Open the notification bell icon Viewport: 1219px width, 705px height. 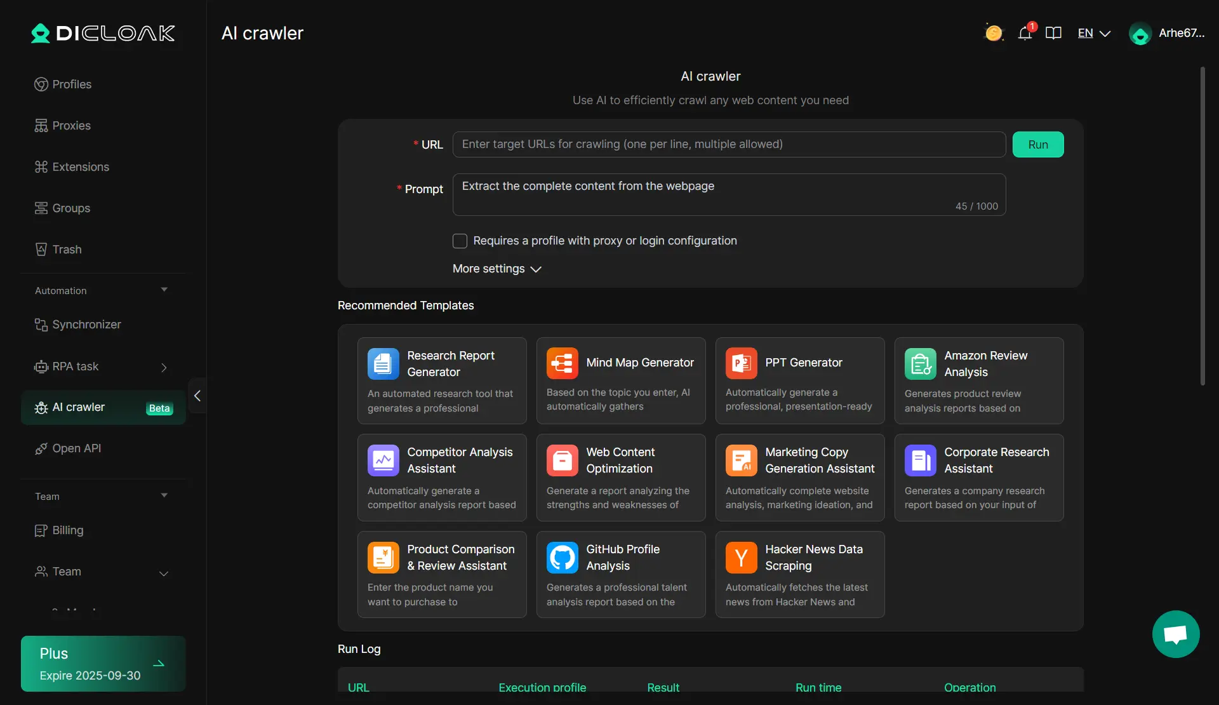pos(1025,33)
